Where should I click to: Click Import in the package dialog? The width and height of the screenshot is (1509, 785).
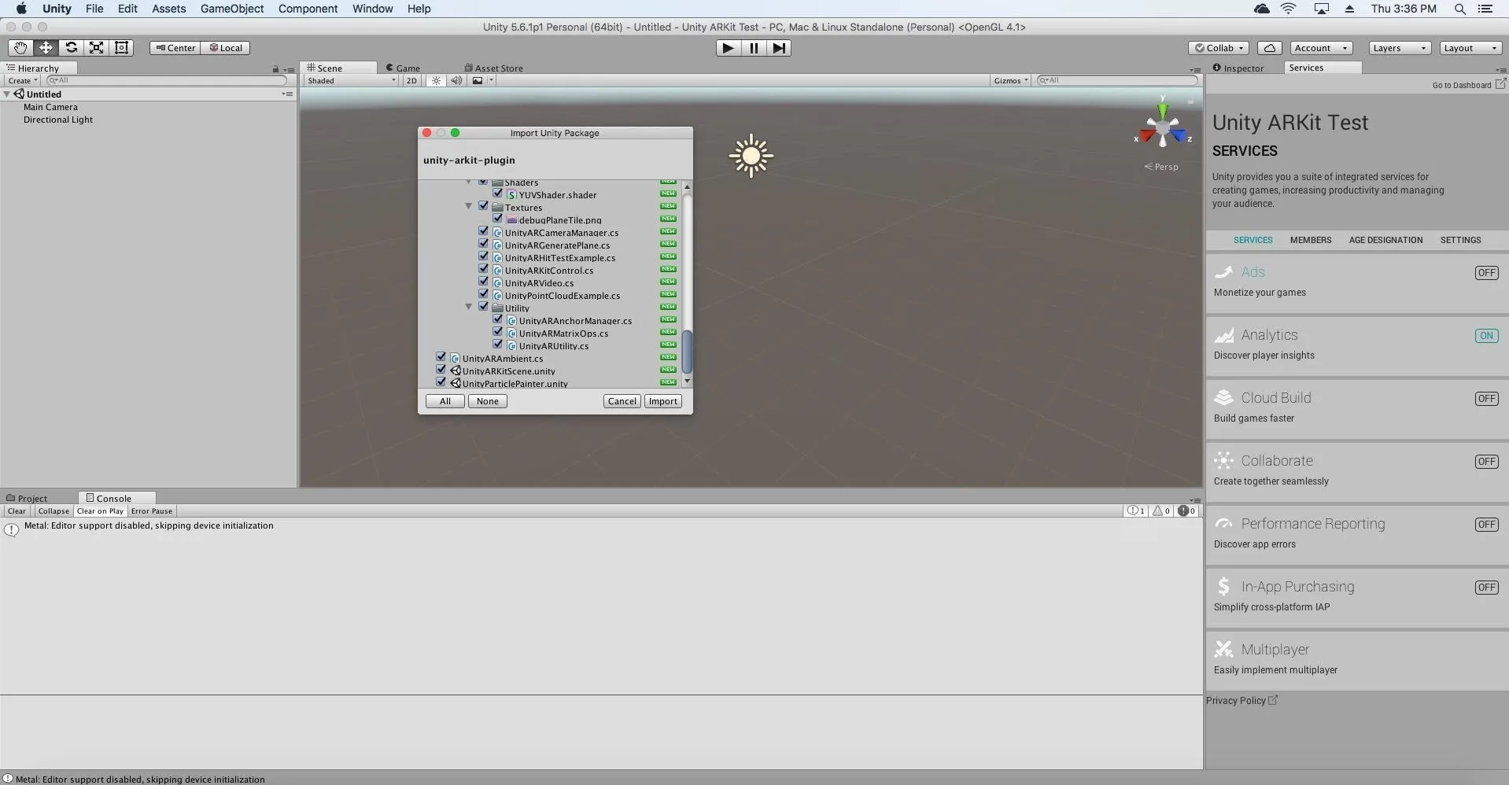pyautogui.click(x=662, y=401)
